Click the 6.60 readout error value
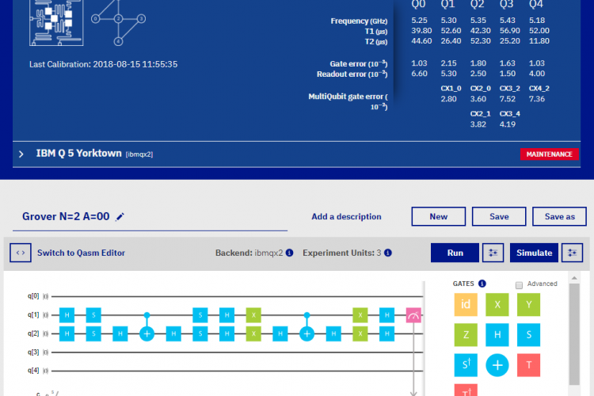 [x=419, y=74]
